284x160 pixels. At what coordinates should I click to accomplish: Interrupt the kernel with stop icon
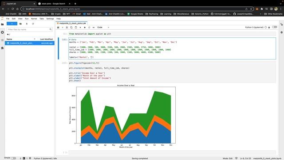point(85,28)
